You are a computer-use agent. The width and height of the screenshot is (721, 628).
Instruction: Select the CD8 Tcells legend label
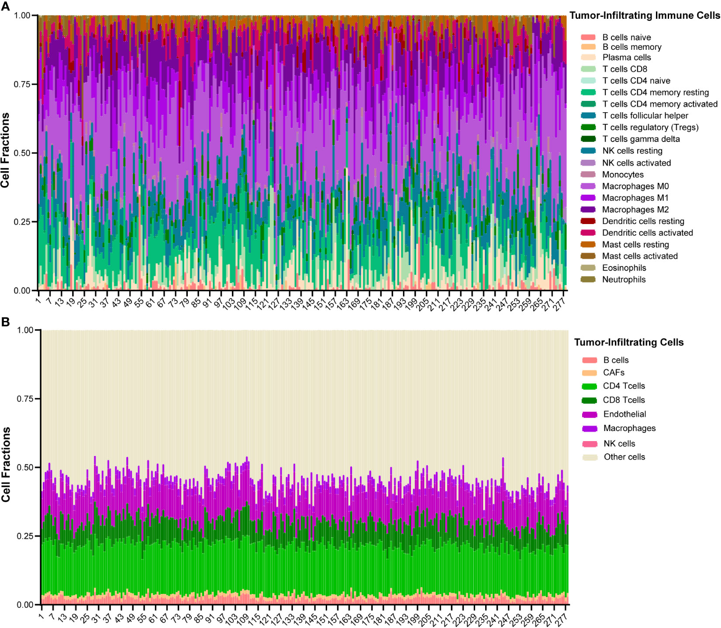[624, 400]
